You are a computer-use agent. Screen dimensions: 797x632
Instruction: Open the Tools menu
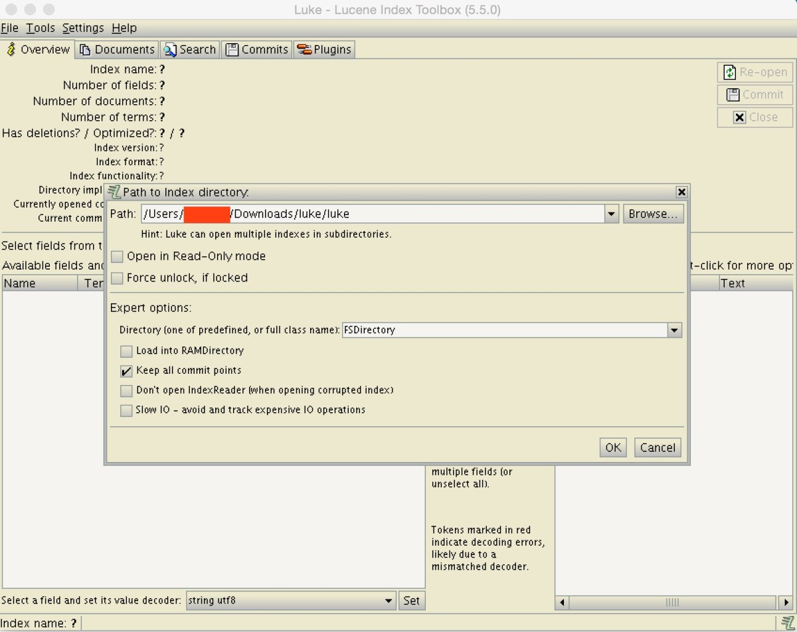click(x=41, y=28)
